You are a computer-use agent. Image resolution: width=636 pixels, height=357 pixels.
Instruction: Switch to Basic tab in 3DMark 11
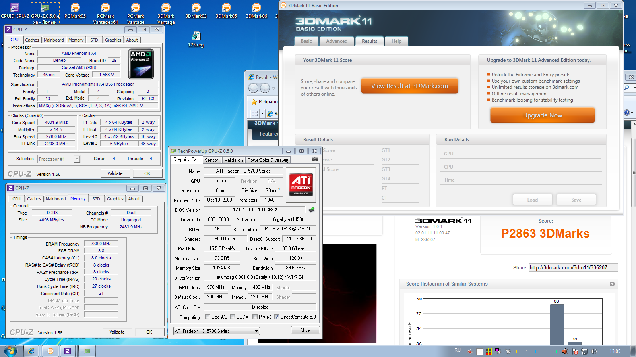[x=306, y=41]
